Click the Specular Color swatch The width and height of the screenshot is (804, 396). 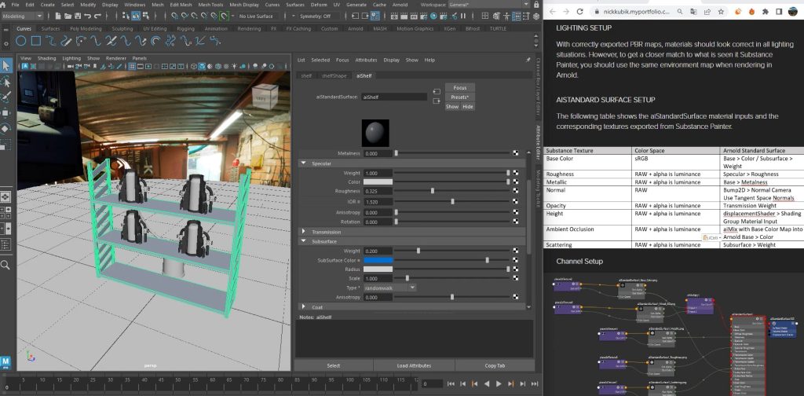point(378,181)
